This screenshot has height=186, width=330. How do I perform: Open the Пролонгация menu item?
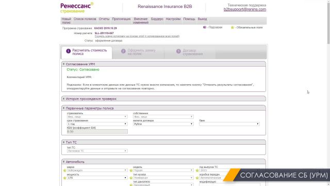121,19
